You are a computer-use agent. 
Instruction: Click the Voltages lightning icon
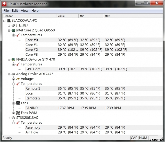18,79
